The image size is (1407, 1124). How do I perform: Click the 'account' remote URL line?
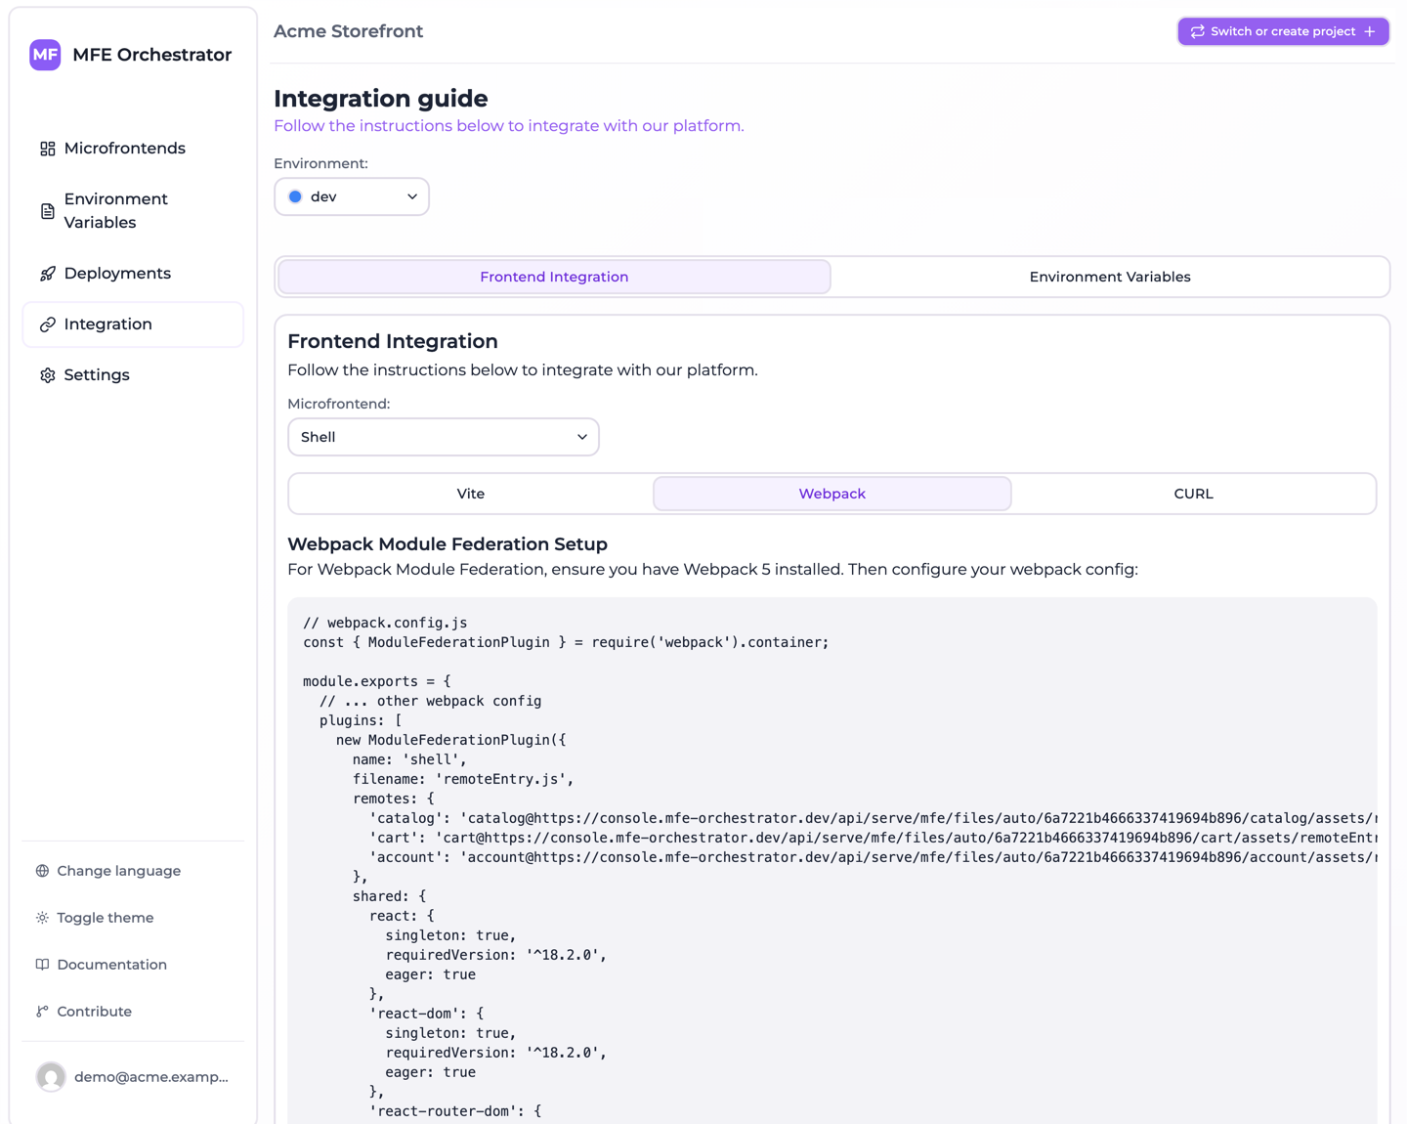click(873, 857)
